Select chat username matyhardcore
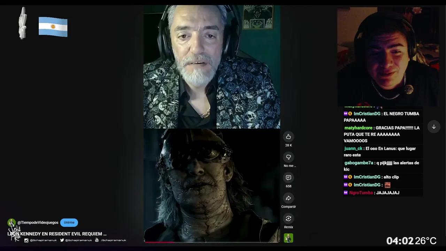Screen dimensions: 446x251 (x=358, y=128)
